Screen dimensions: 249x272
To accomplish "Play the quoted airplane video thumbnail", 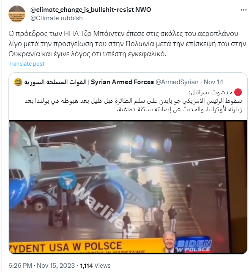I will (128, 187).
